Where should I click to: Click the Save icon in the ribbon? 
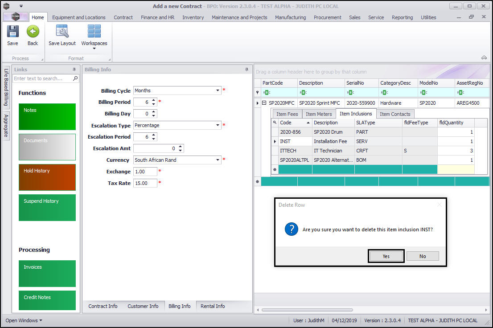tap(12, 32)
